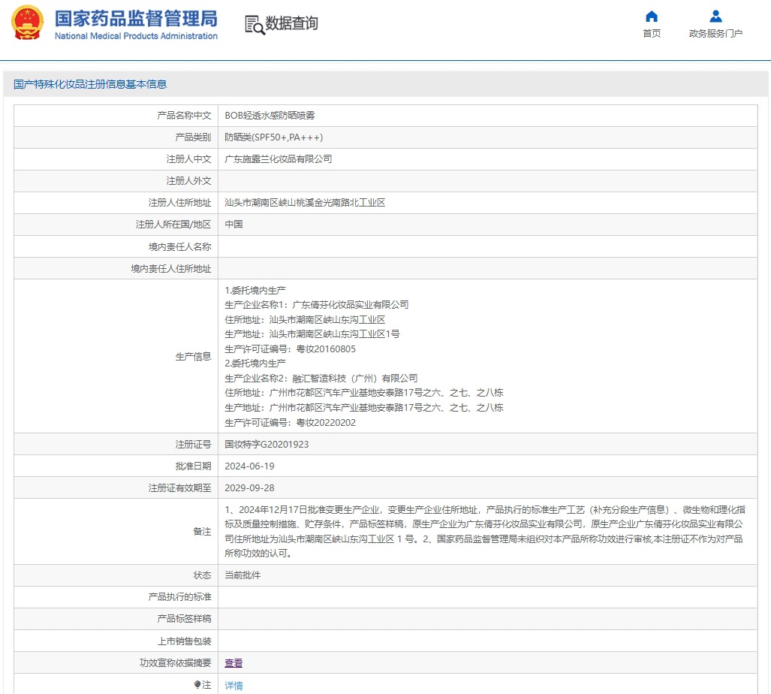Image resolution: width=771 pixels, height=694 pixels.
Task: Click the national emblem logo
Action: tap(27, 23)
